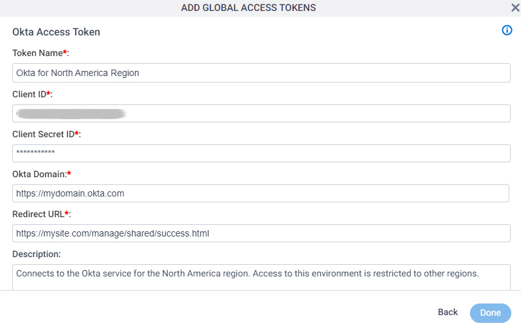Screen dimensions: 521x328
Task: Click the Okta Access Token heading
Action: pos(56,32)
